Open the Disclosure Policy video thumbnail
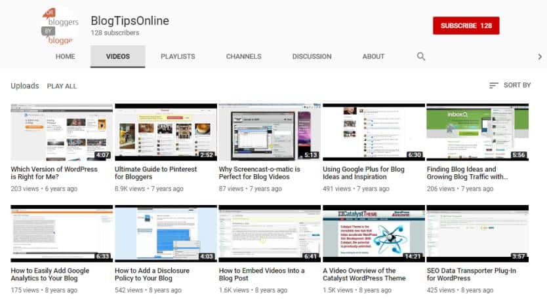This screenshot has width=547, height=300. point(165,234)
